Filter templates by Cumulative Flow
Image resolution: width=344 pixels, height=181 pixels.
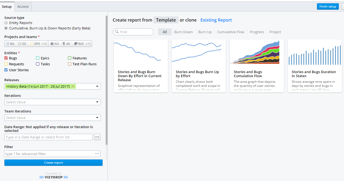[x=231, y=32]
